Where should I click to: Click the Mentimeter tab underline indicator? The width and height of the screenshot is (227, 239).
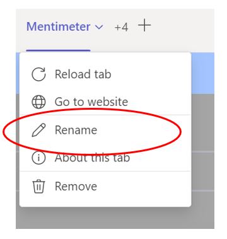[x=58, y=50]
